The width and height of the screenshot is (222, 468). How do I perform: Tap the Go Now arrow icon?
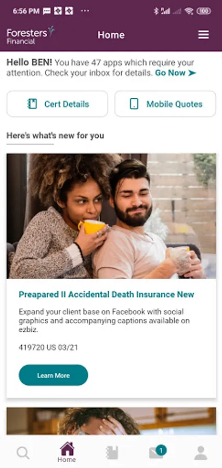(192, 73)
